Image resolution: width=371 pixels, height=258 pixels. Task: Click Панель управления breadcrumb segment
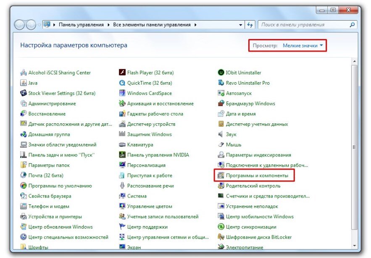[x=81, y=25]
